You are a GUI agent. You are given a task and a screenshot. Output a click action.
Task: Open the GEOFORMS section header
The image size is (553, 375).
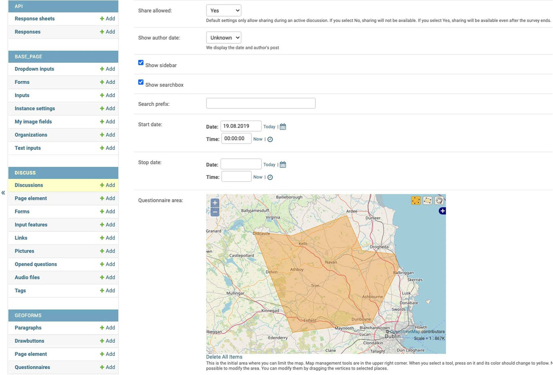(63, 315)
